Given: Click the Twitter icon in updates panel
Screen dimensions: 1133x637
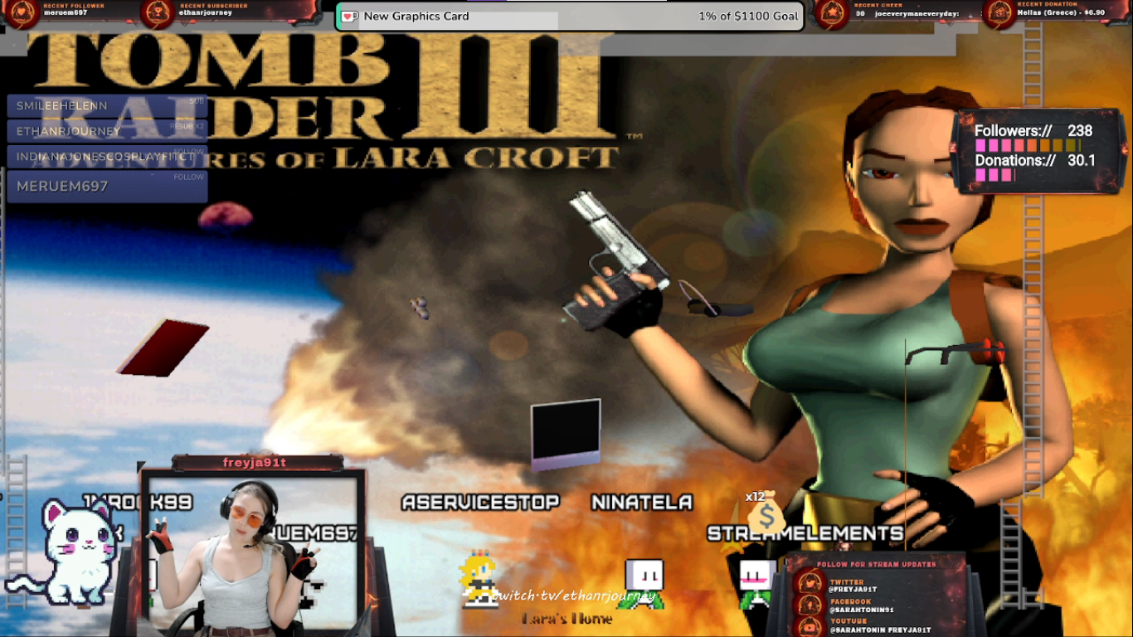Looking at the screenshot, I should tap(809, 585).
